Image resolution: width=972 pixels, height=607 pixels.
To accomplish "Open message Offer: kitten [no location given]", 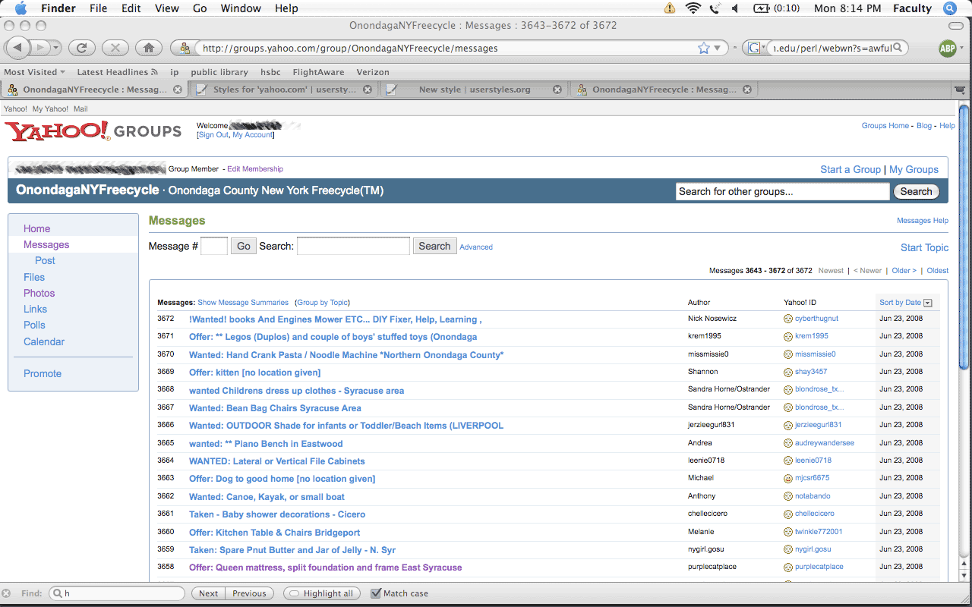I will tap(254, 373).
